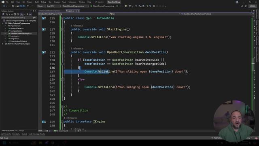Expand the ReferenceTypesAndValueTypes project node
This screenshot has height=146, width=259.
pos(3,44)
